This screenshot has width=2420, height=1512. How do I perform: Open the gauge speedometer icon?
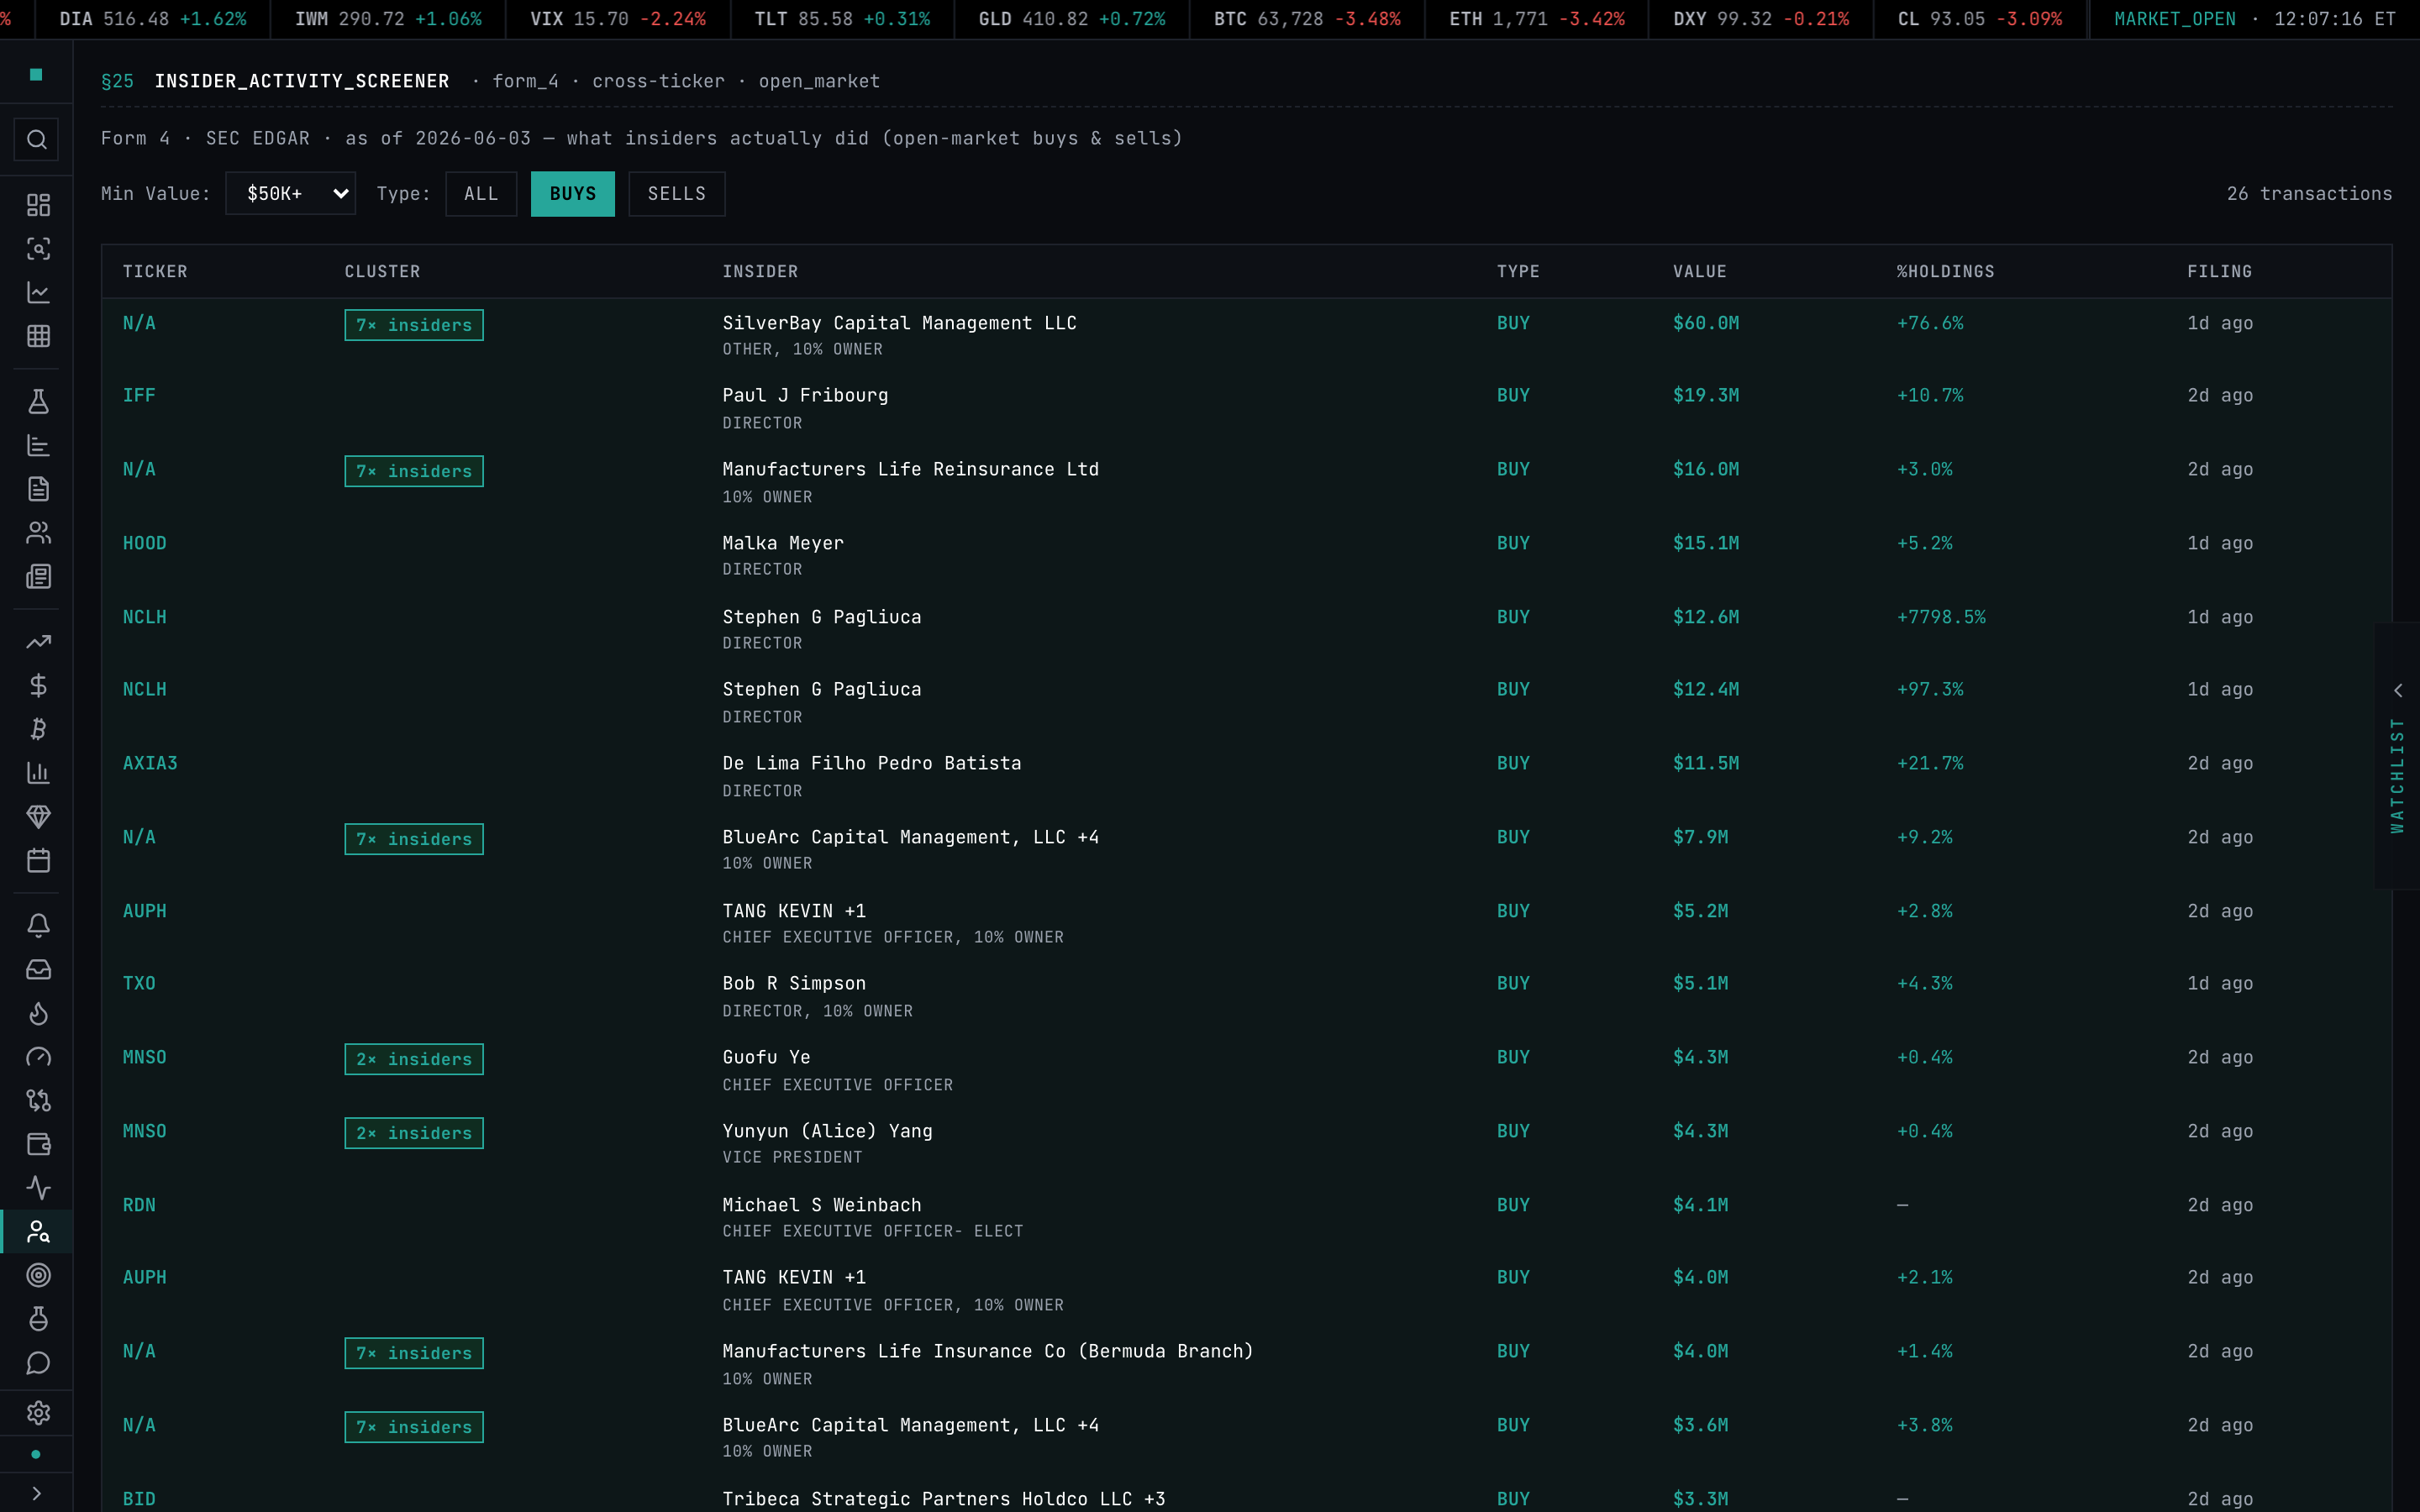[x=38, y=1057]
